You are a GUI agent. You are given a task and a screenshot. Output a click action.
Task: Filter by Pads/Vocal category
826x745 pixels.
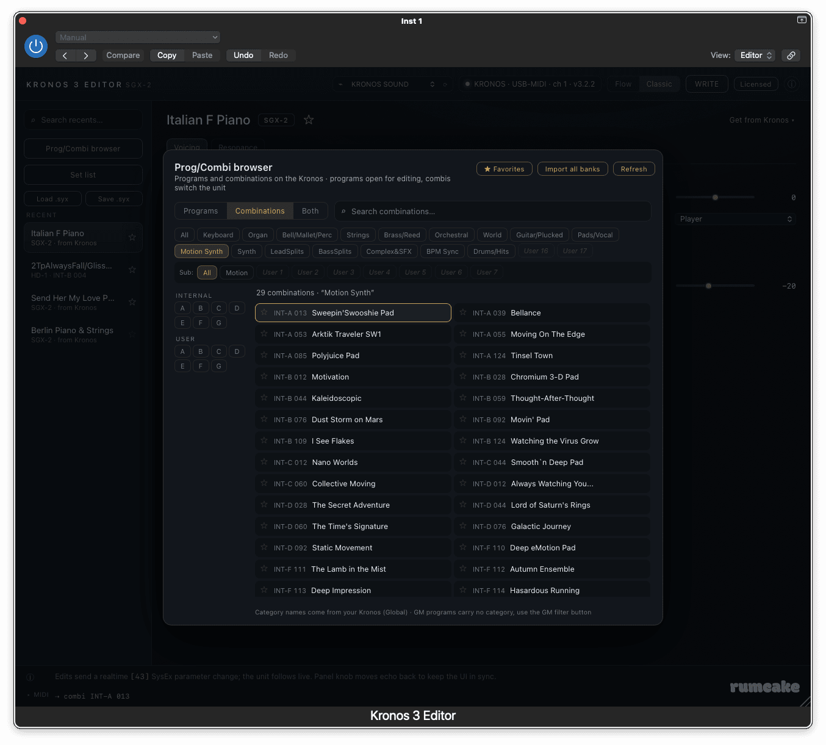[595, 235]
